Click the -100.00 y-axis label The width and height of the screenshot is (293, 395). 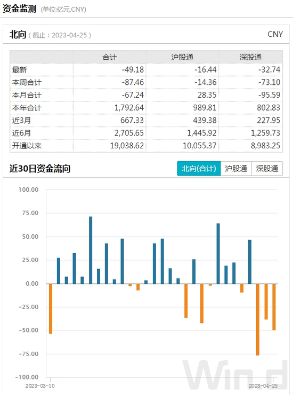(27, 377)
